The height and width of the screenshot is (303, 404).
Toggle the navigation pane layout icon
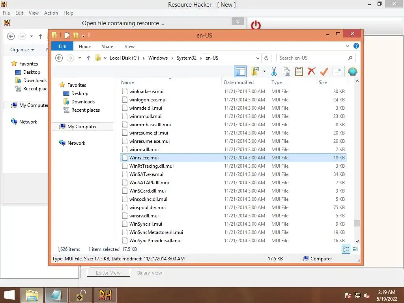240,71
